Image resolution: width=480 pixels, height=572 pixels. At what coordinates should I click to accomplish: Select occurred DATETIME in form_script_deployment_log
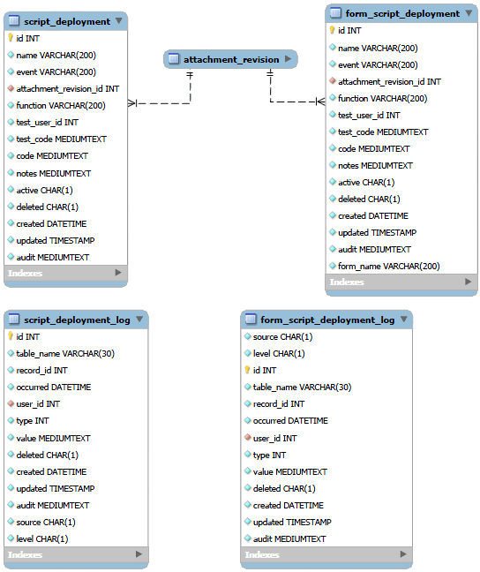click(x=290, y=420)
